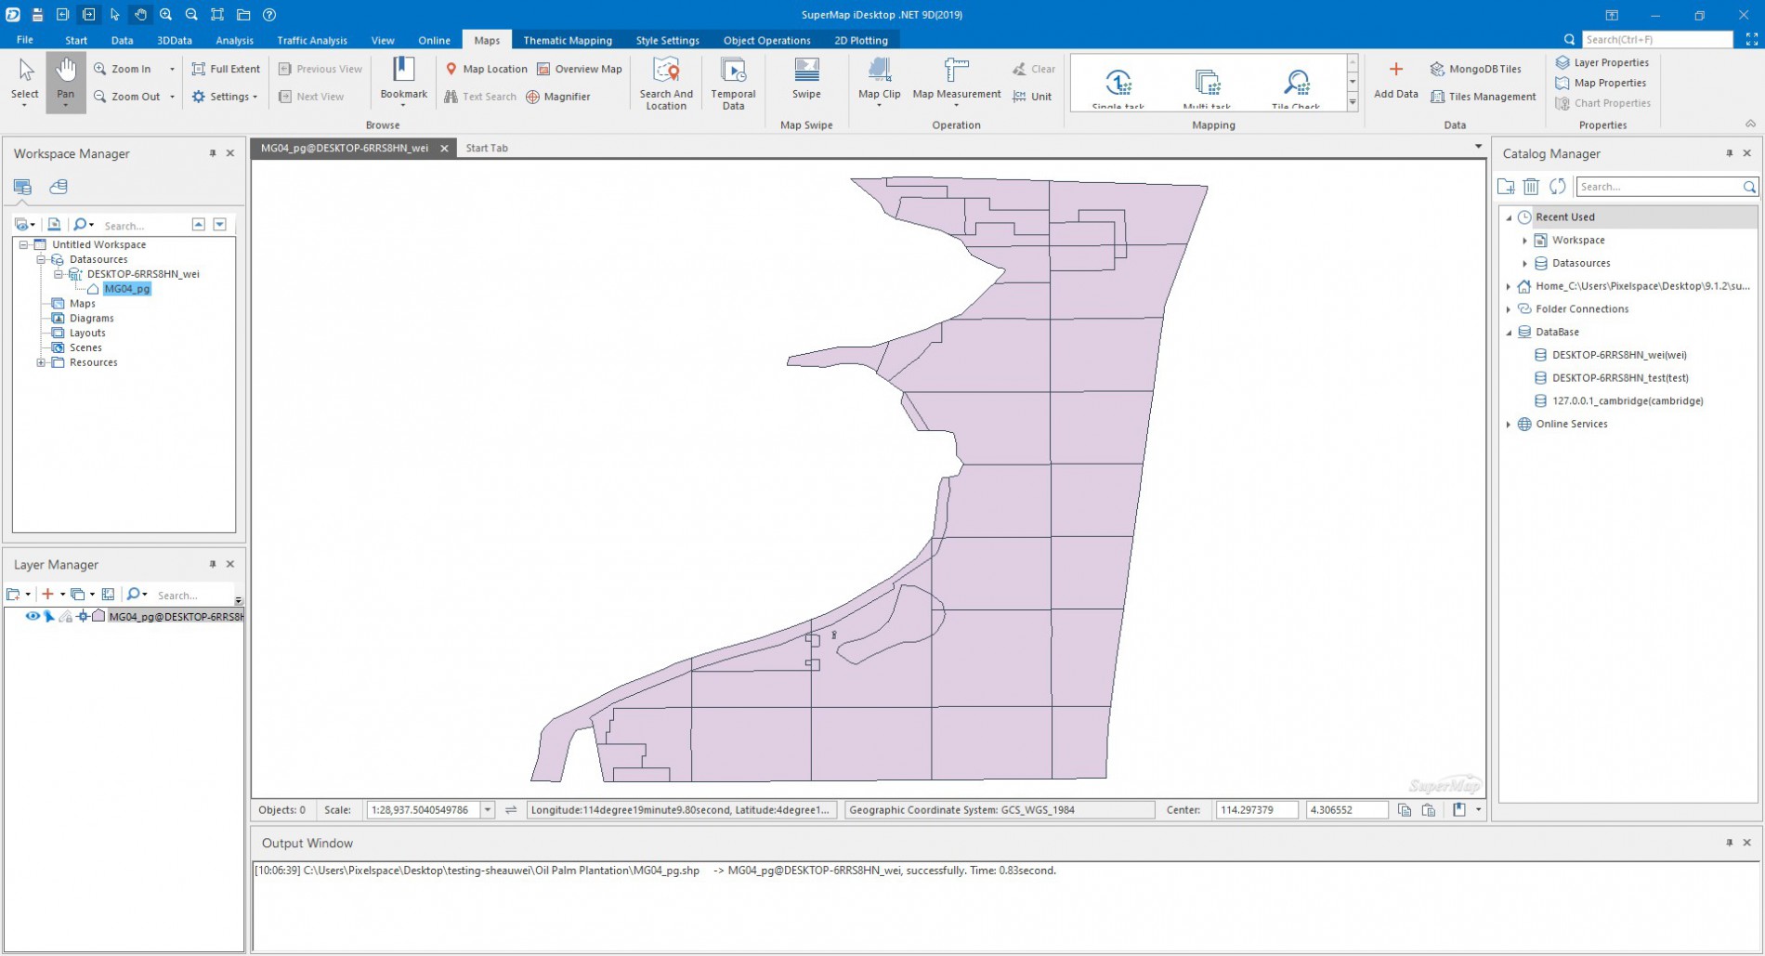
Task: Pin the Output Window panel
Action: pyautogui.click(x=1729, y=843)
